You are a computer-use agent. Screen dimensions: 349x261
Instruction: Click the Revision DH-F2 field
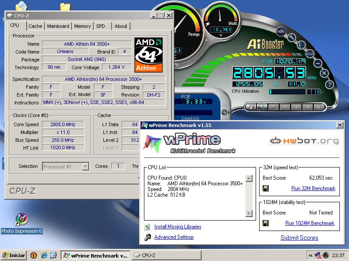(x=154, y=95)
